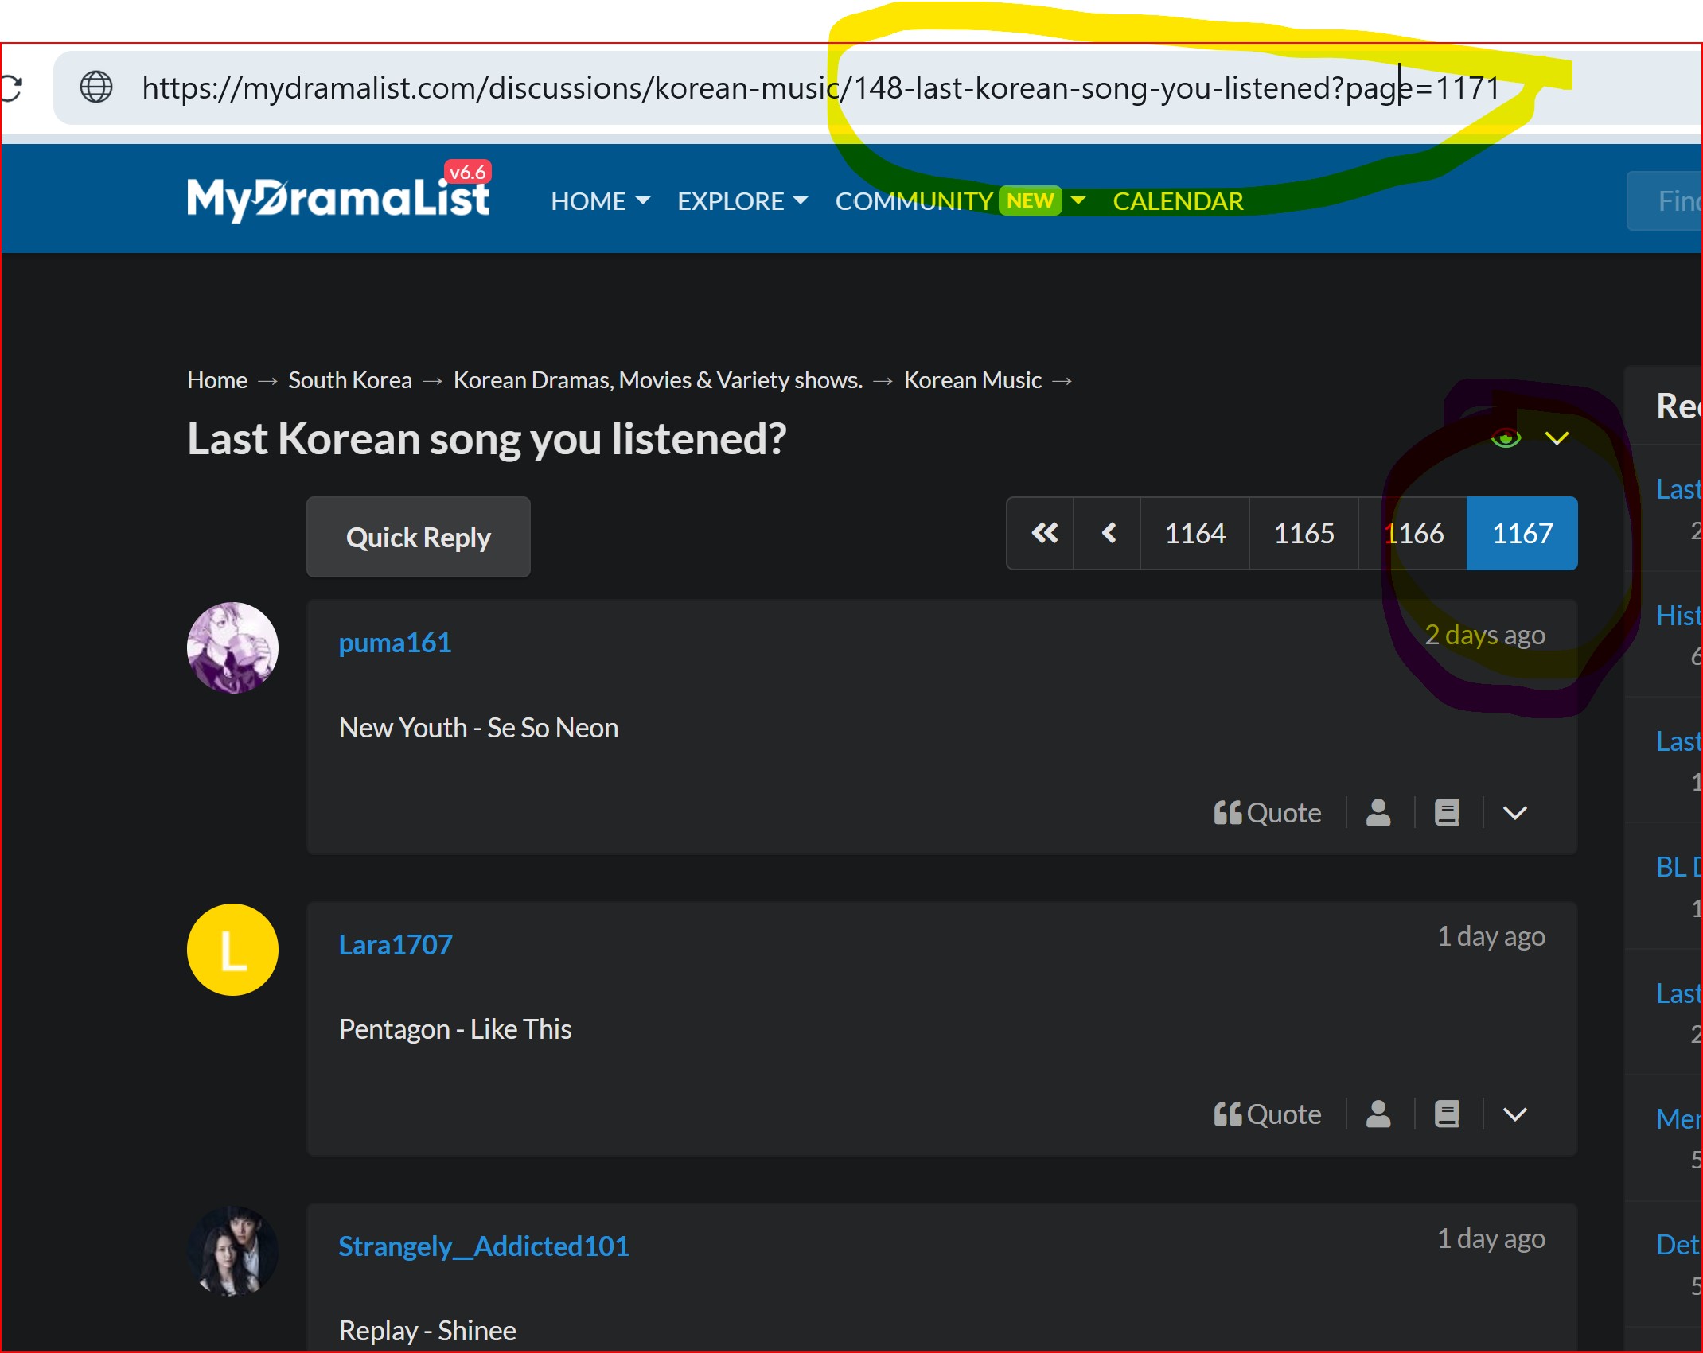Expand more options chevron on puma161's post

point(1515,813)
